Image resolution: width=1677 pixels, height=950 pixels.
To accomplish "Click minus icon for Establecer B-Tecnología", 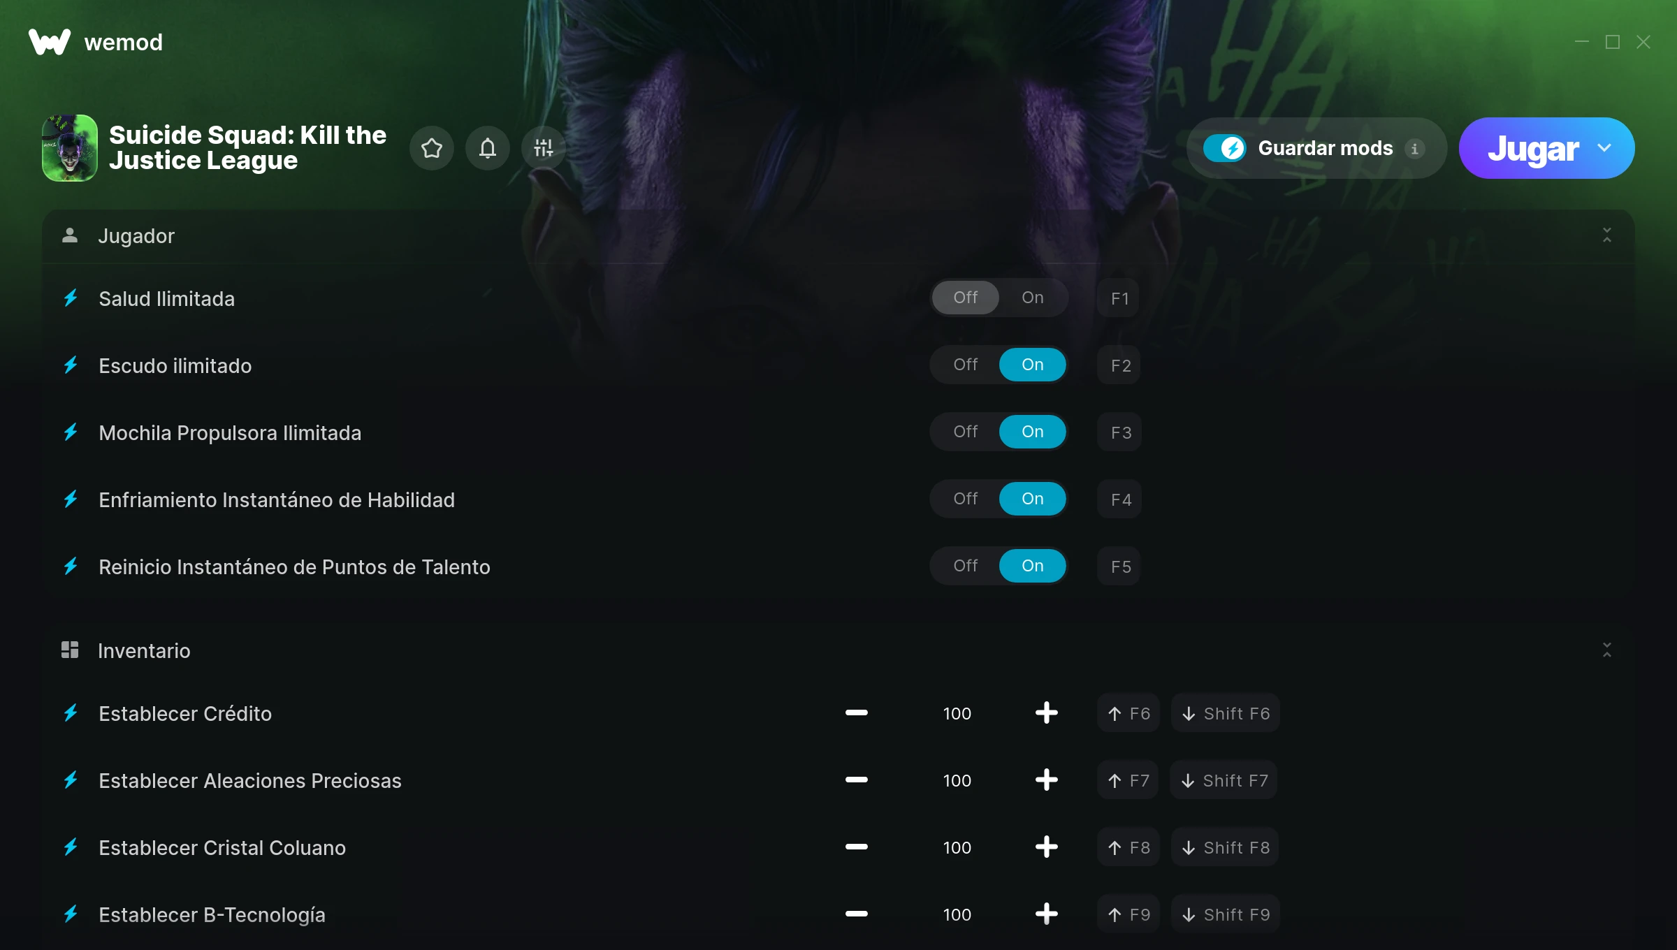I will [856, 914].
